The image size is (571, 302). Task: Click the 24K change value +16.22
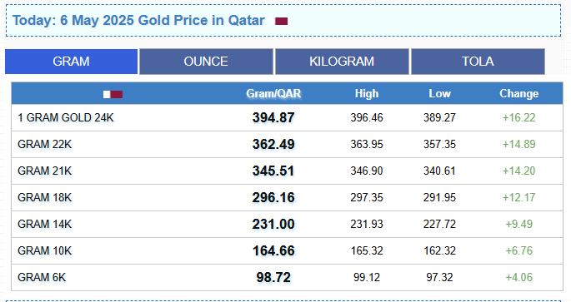pyautogui.click(x=519, y=118)
